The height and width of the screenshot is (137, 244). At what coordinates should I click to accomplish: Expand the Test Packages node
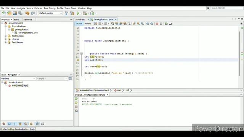(x=6, y=36)
